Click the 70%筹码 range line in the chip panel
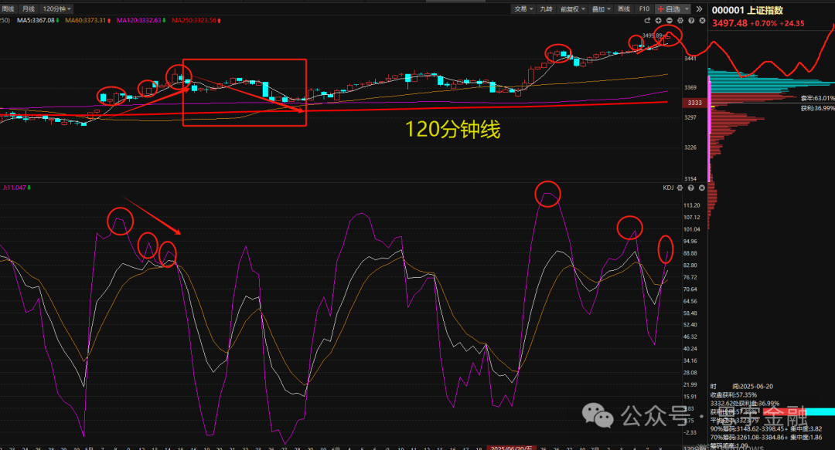The width and height of the screenshot is (835, 450). point(765,437)
